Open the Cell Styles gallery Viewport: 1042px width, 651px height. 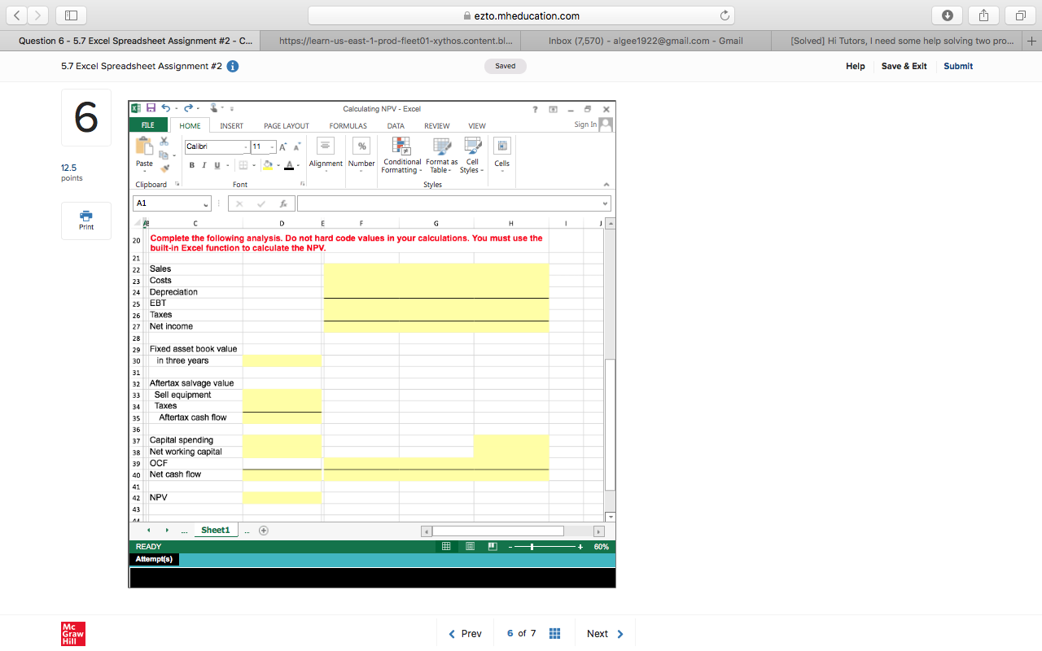pyautogui.click(x=471, y=155)
